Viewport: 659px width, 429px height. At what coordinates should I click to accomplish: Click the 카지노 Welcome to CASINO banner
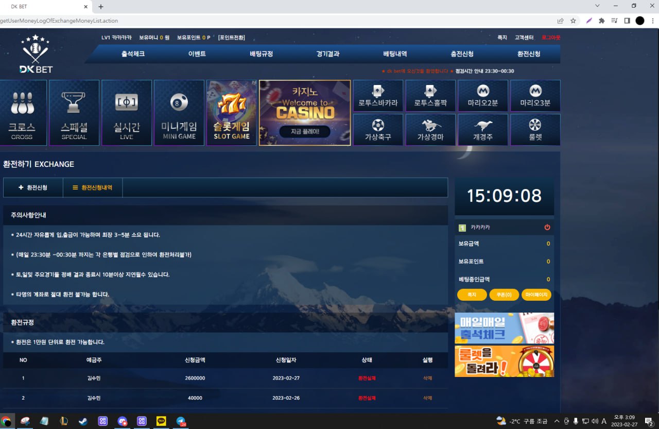(305, 113)
